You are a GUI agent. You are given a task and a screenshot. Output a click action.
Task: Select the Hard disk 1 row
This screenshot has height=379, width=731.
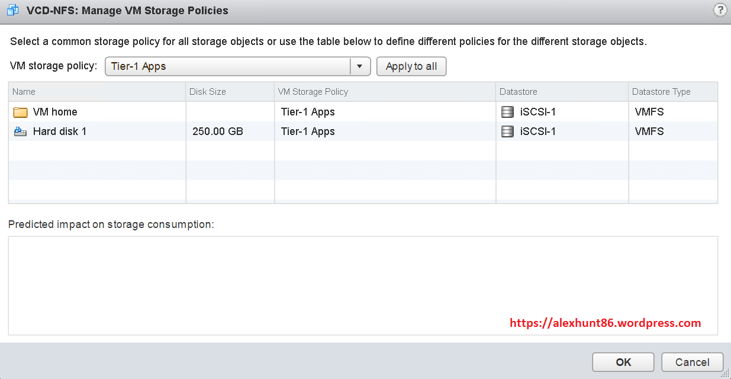coord(89,131)
